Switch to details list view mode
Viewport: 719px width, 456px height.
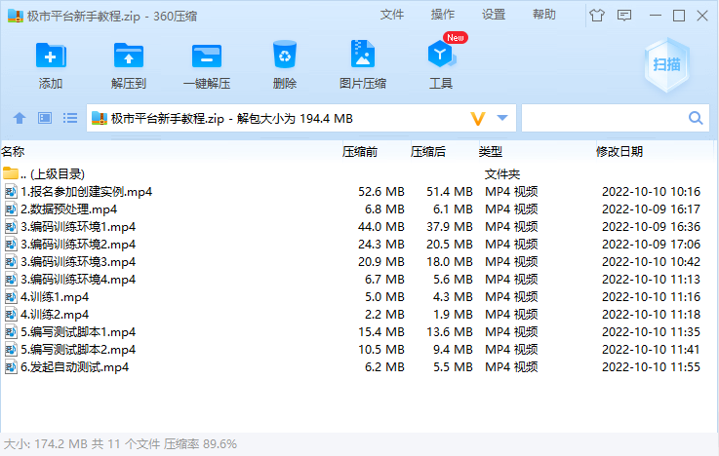70,118
